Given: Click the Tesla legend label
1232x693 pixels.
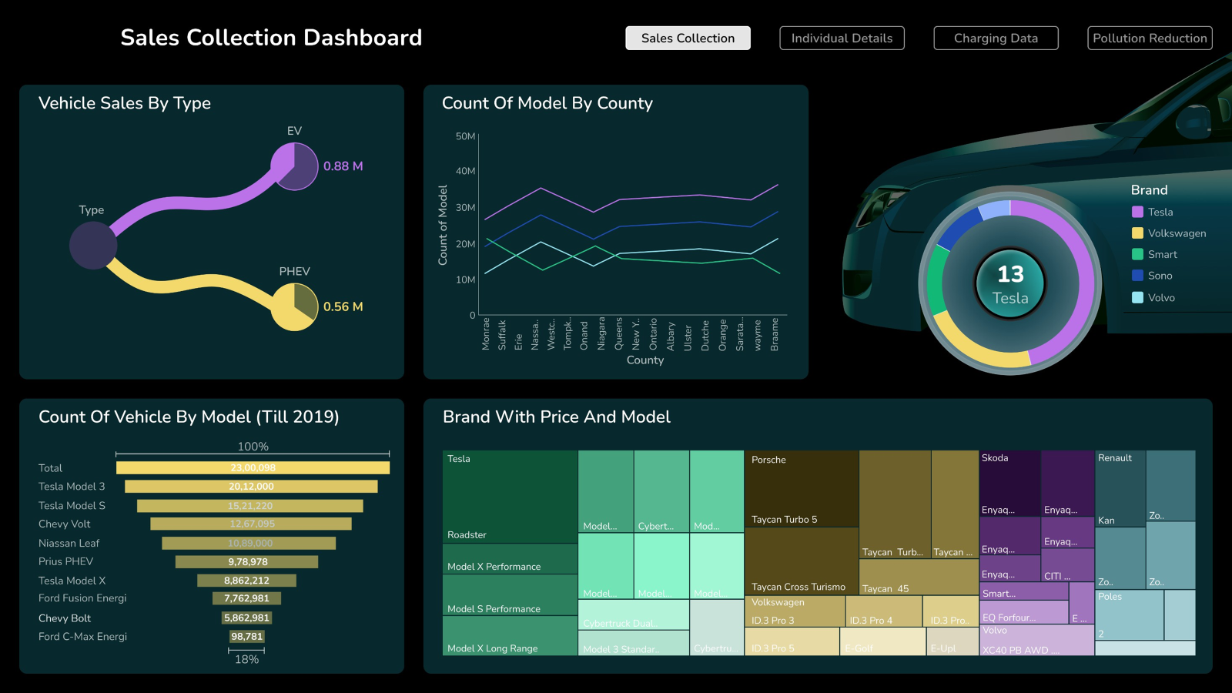Looking at the screenshot, I should click(1160, 212).
